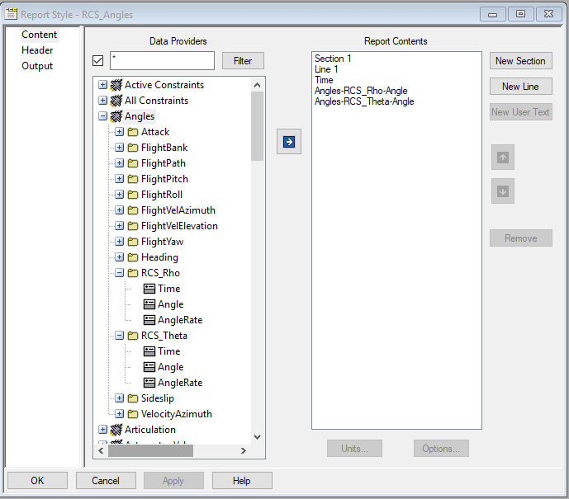Click the Heading folder icon

coord(133,257)
